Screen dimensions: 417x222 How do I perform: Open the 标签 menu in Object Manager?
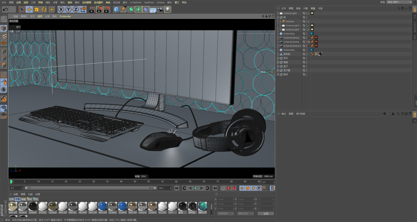(313, 9)
